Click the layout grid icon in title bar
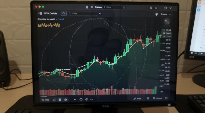Image resolution: width=205 pixels, height=113 pixels. pos(87,7)
